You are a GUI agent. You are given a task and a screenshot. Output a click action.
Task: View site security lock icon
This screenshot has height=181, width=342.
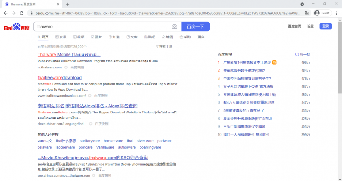point(31,13)
